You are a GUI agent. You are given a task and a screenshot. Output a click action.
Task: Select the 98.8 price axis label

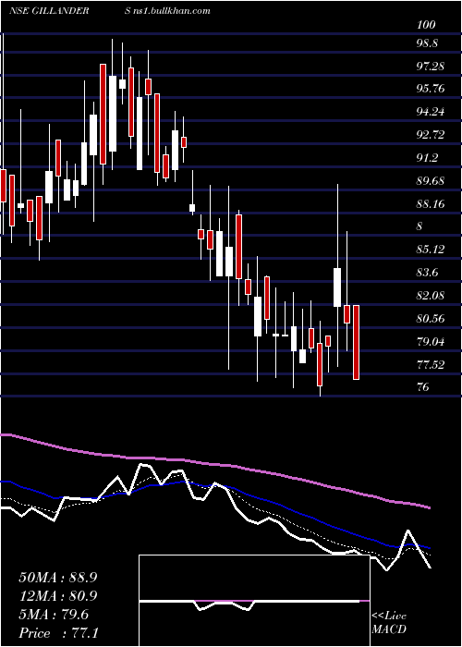coord(427,43)
